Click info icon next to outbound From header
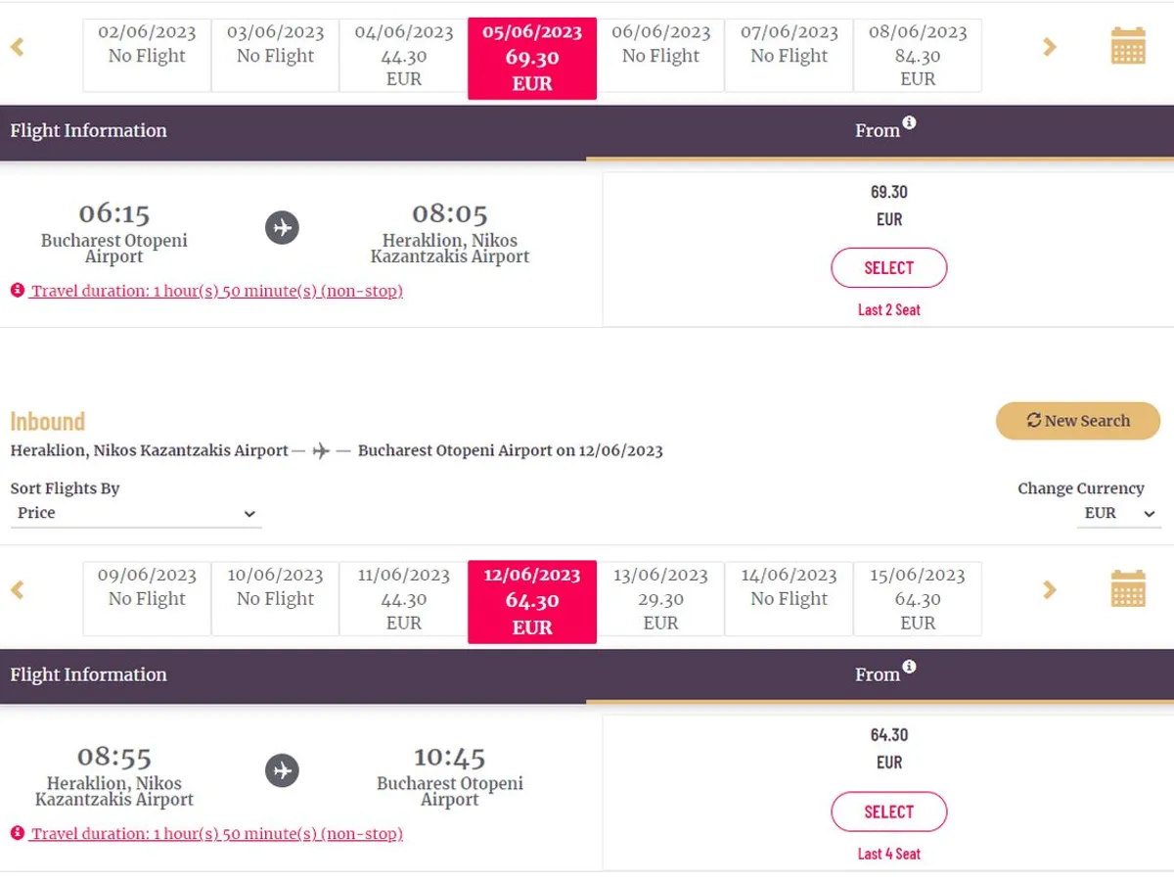The height and width of the screenshot is (881, 1174). tap(909, 122)
